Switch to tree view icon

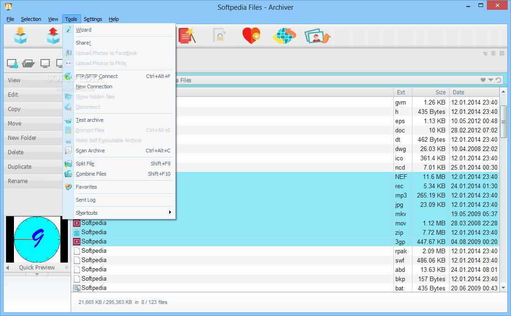pyautogui.click(x=485, y=53)
